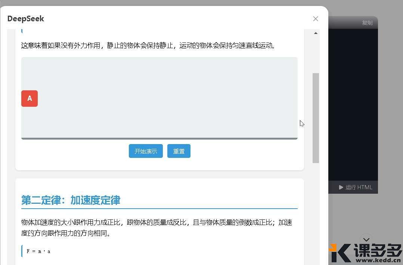Click the dark code block panel
This screenshot has height=265, width=403.
point(353,105)
